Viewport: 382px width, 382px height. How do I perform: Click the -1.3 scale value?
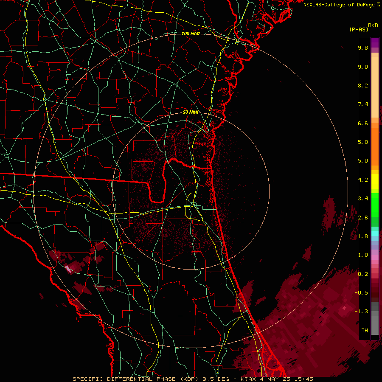coord(361,312)
